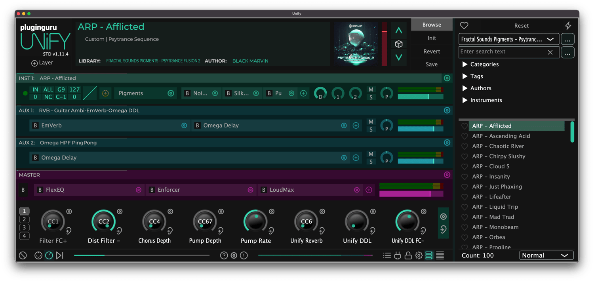Viewport: 594px width, 282px height.
Task: Open settings gear icon in footer
Action: coord(419,255)
